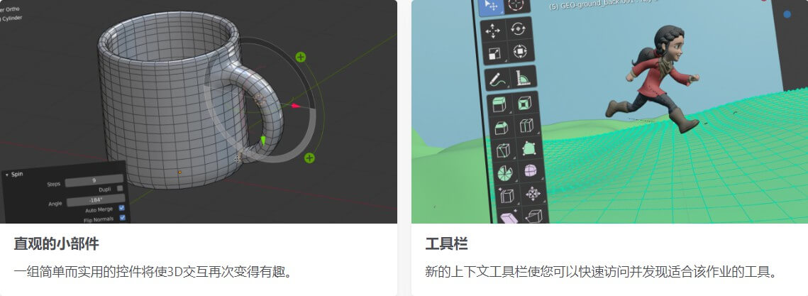Select the Annotate pencil tool

point(497,80)
